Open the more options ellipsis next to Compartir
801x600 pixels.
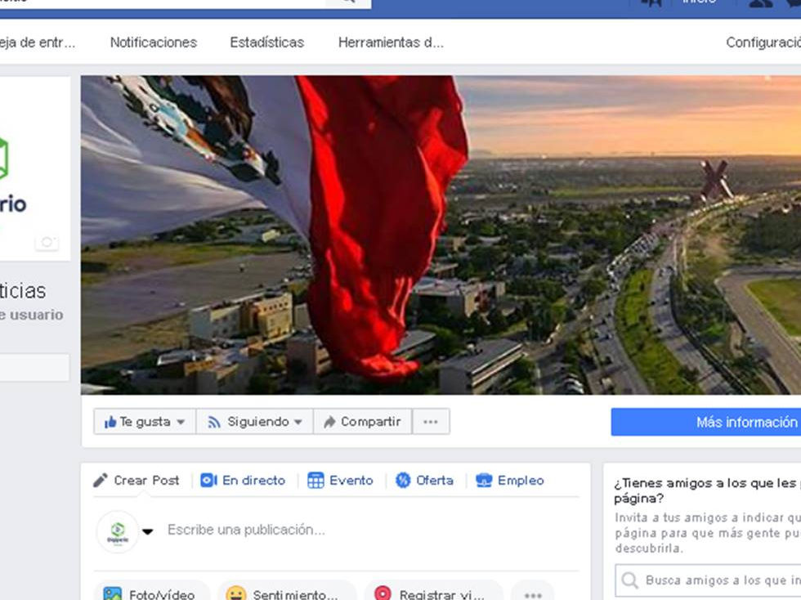[x=431, y=422]
